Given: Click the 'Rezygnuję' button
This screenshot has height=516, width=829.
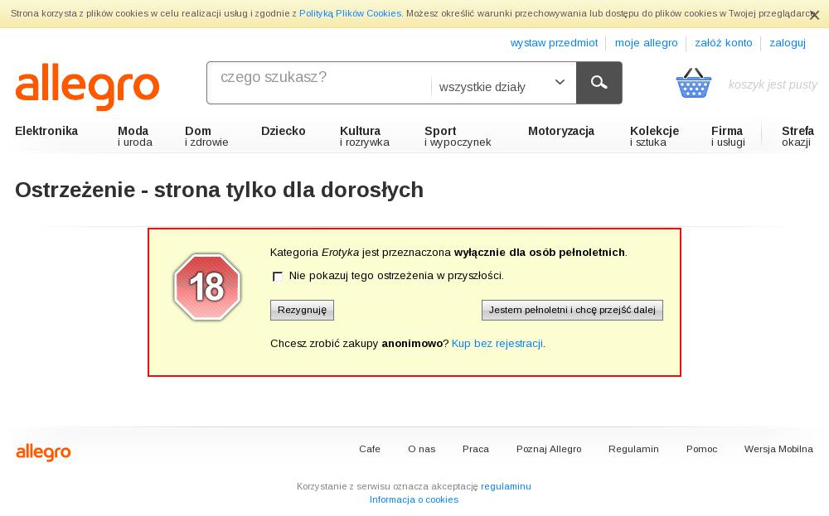Looking at the screenshot, I should point(302,310).
